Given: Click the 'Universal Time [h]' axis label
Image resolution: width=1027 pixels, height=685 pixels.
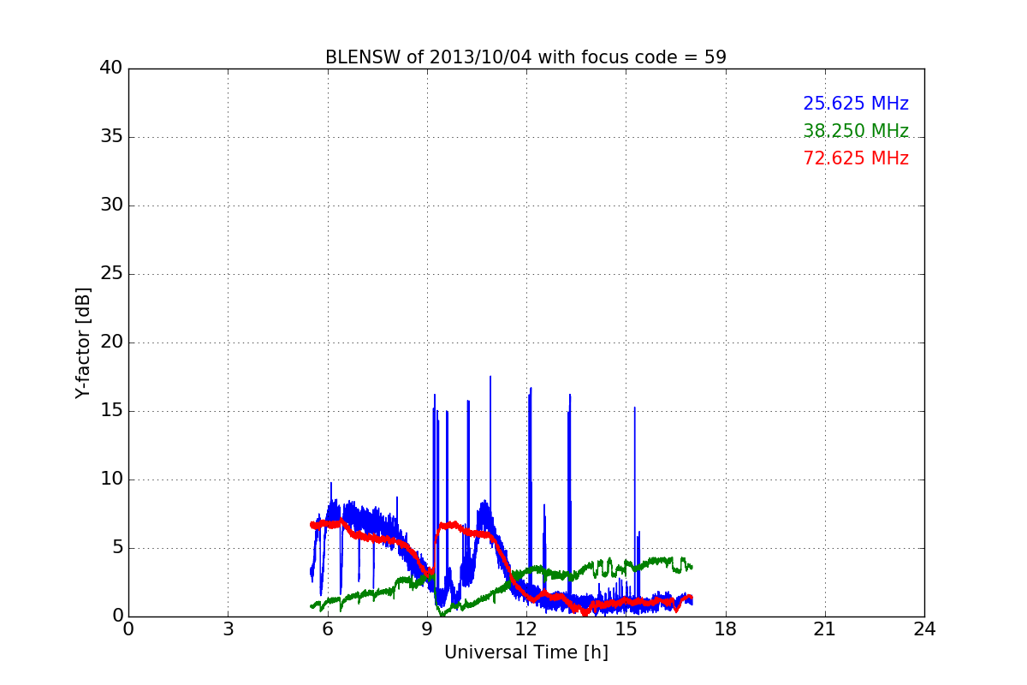Looking at the screenshot, I should tap(525, 652).
